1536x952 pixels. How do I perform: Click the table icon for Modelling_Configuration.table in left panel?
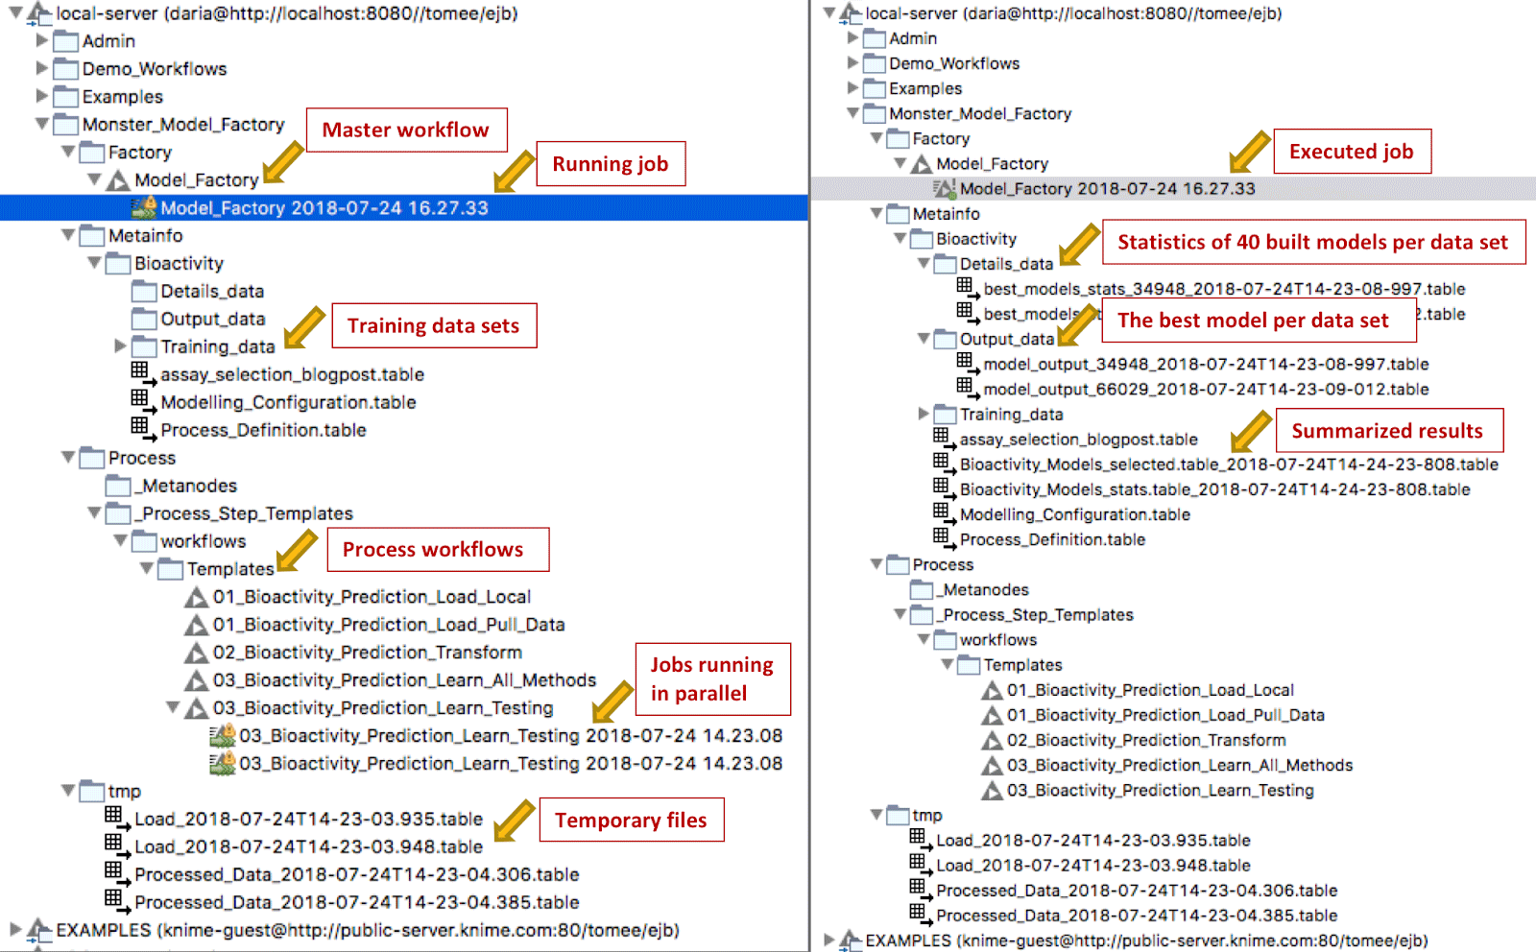141,399
